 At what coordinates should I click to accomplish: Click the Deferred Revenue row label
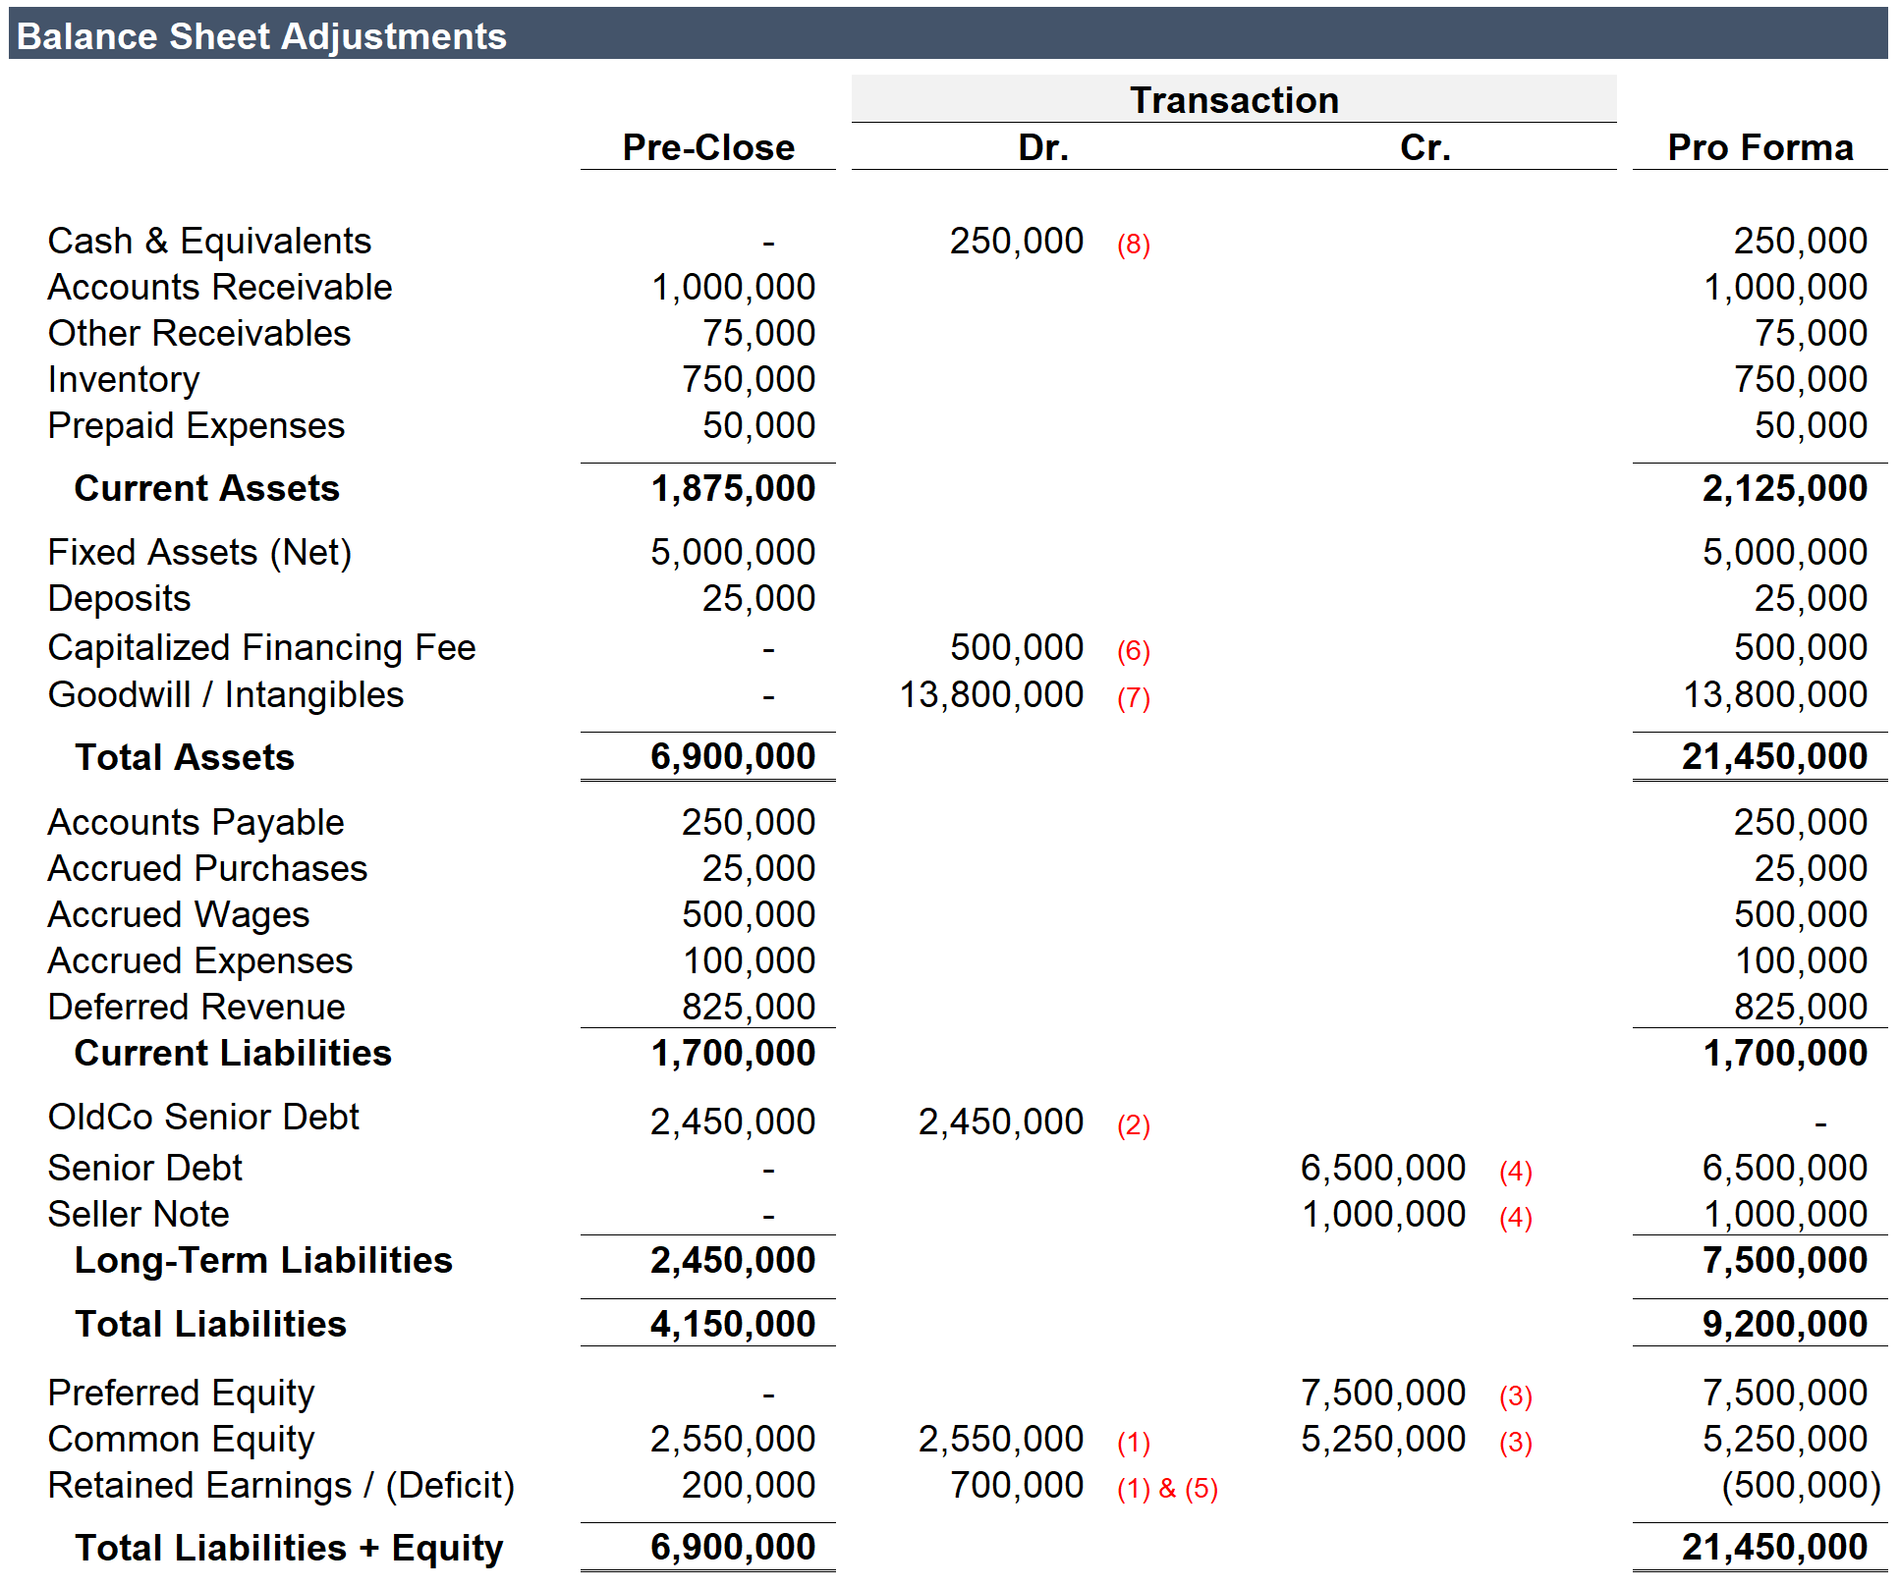pyautogui.click(x=195, y=1006)
